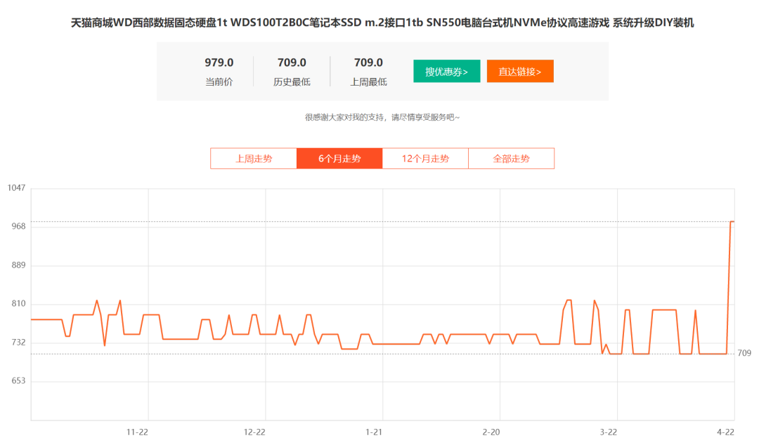
Task: Click the price spike peak near 4-22
Action: [x=734, y=222]
